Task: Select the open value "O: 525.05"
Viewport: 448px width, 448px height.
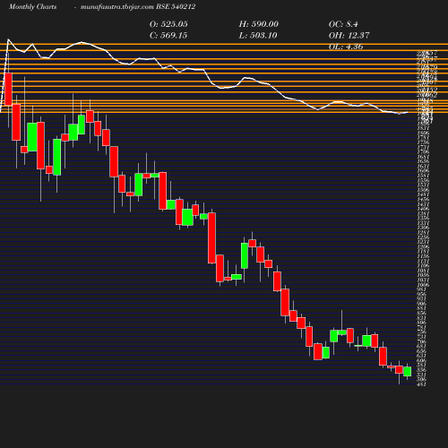Action: click(168, 24)
